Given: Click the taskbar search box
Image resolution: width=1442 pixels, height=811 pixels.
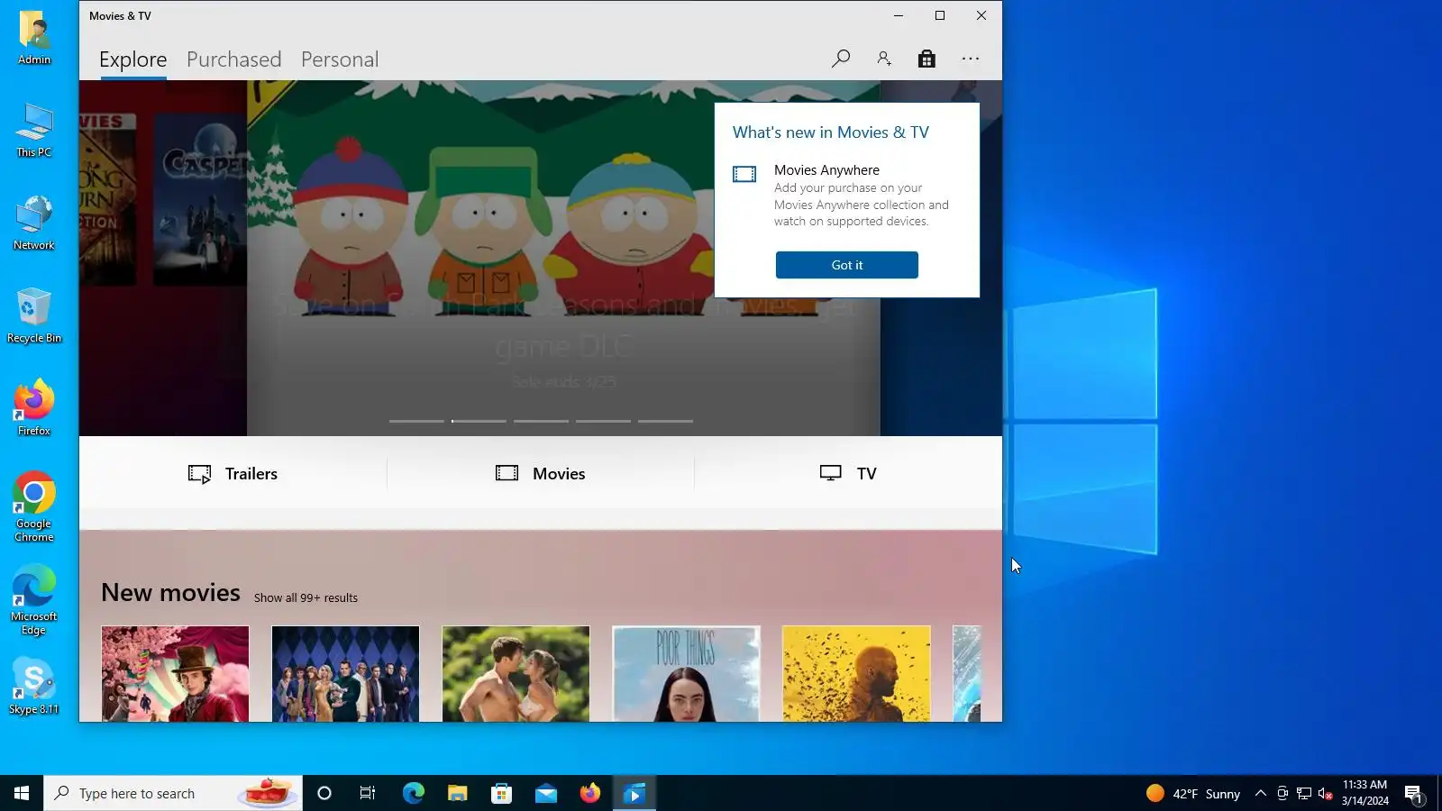Looking at the screenshot, I should click(x=173, y=793).
